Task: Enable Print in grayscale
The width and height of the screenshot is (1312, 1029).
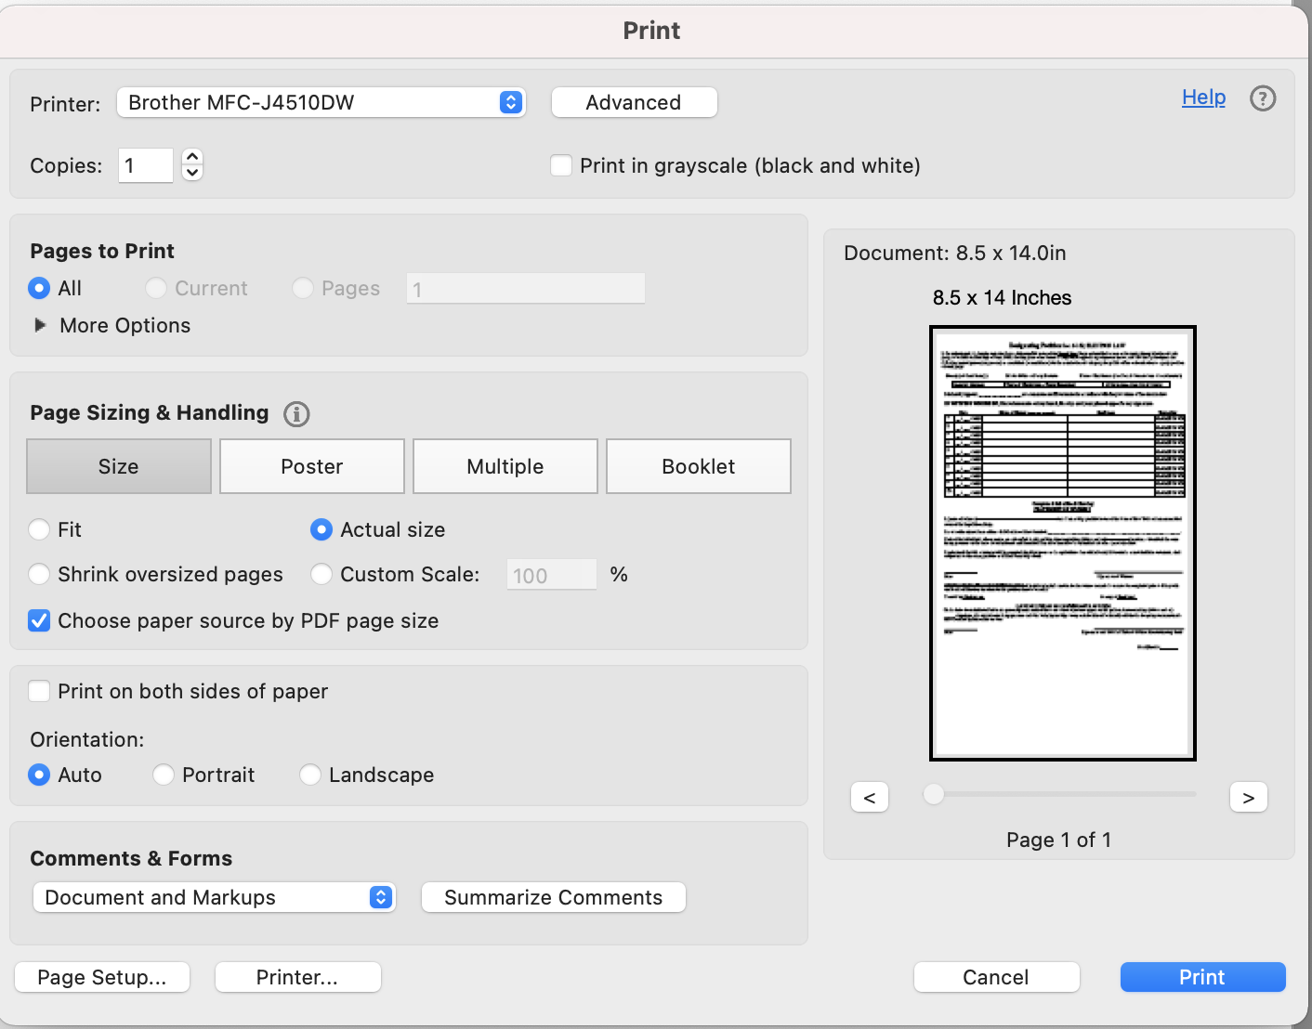Action: click(x=561, y=164)
